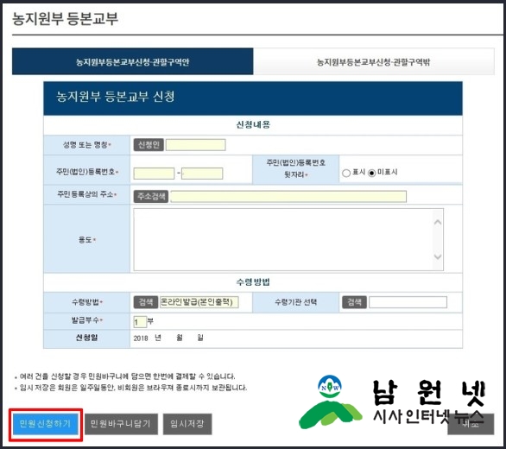This screenshot has width=506, height=449.
Task: Click the 임시저장 button
Action: pyautogui.click(x=187, y=424)
